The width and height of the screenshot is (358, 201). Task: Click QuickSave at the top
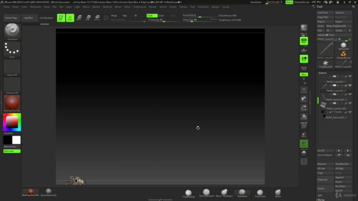[x=256, y=2]
